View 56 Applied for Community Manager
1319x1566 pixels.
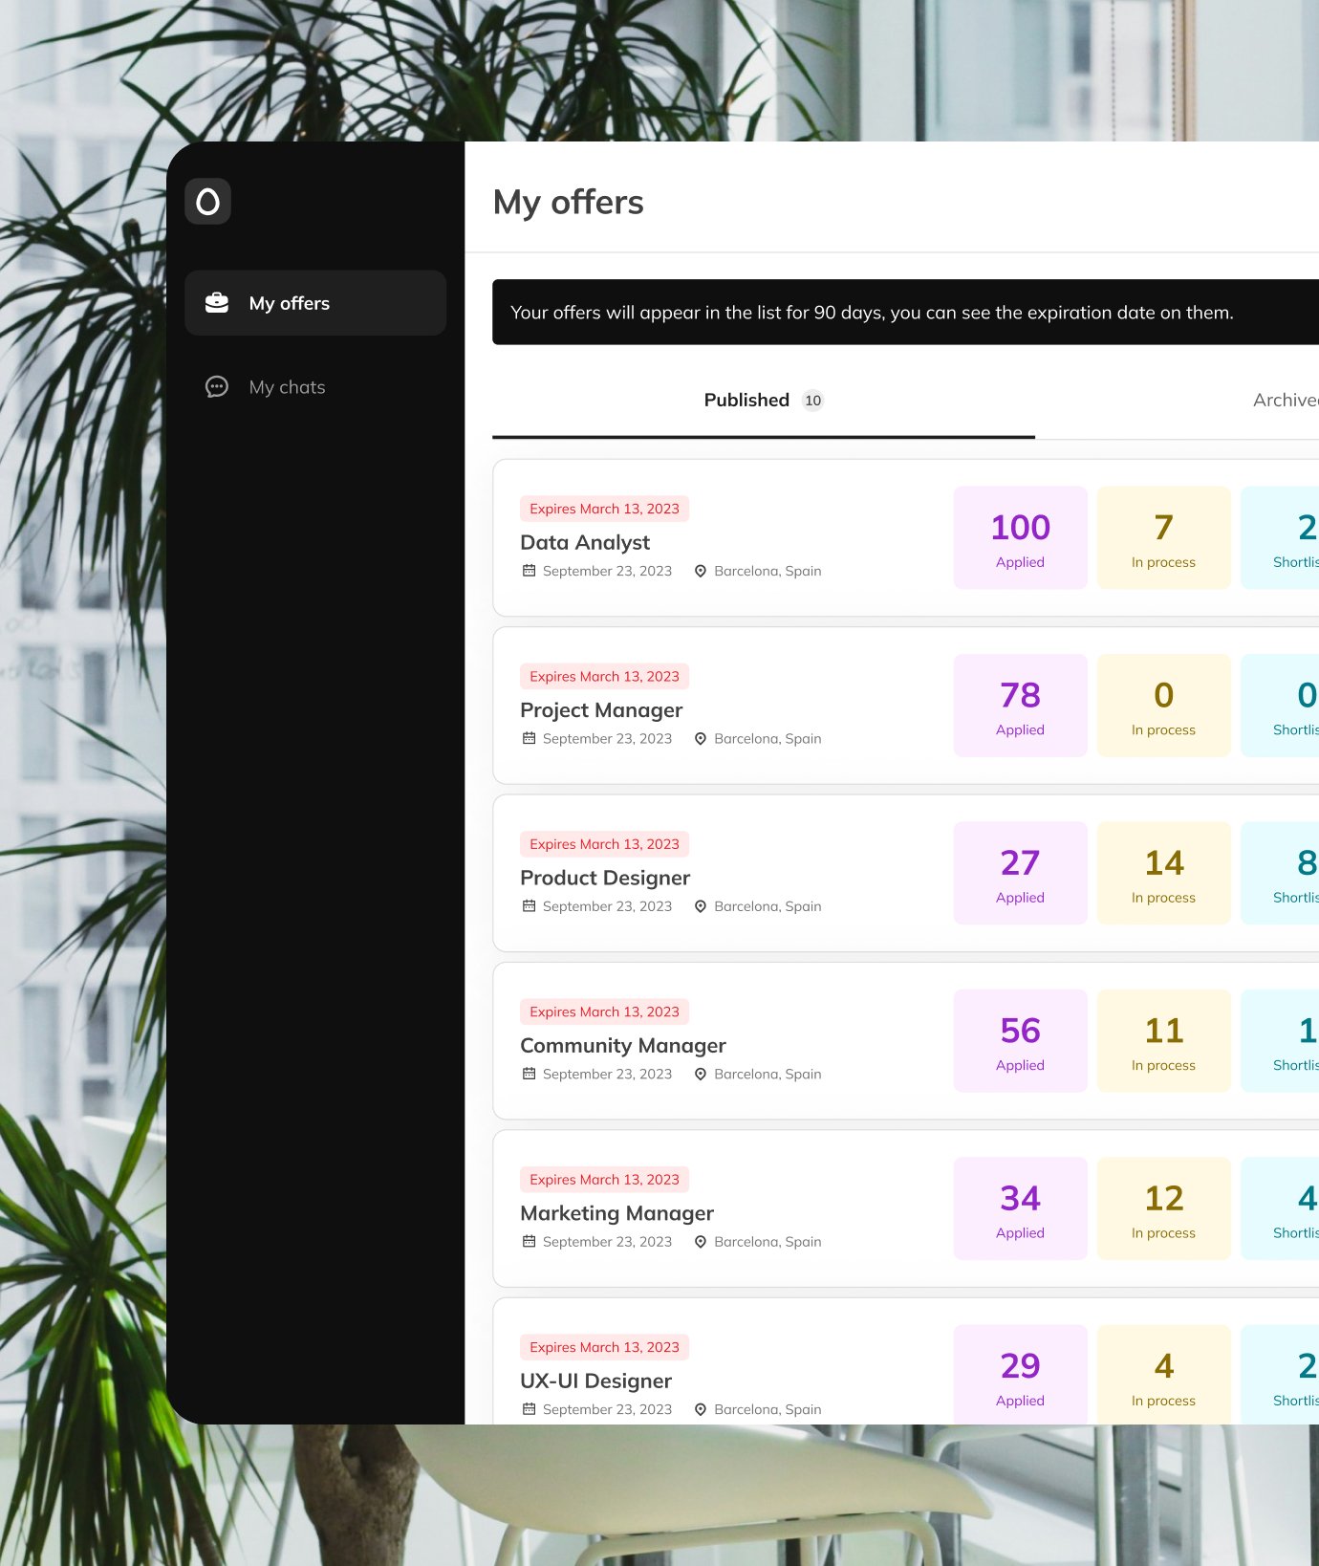[x=1020, y=1040]
